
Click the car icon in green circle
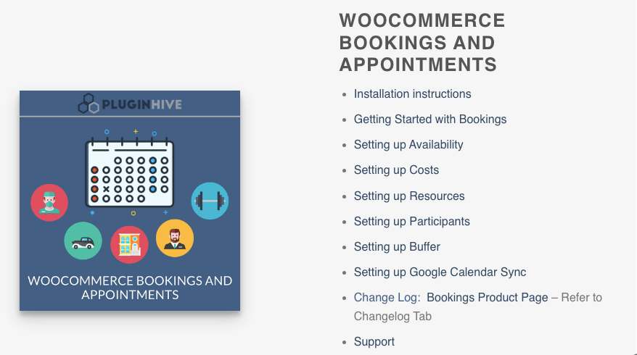[83, 241]
